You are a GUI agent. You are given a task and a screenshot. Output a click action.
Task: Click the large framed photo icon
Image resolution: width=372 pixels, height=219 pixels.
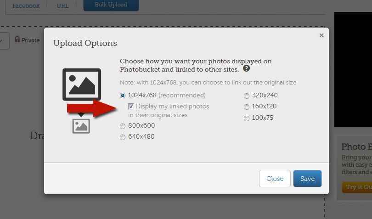[x=82, y=84]
